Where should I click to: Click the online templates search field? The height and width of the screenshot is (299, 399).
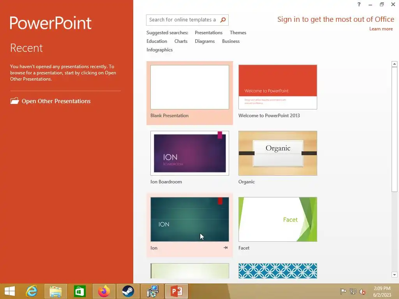[183, 20]
